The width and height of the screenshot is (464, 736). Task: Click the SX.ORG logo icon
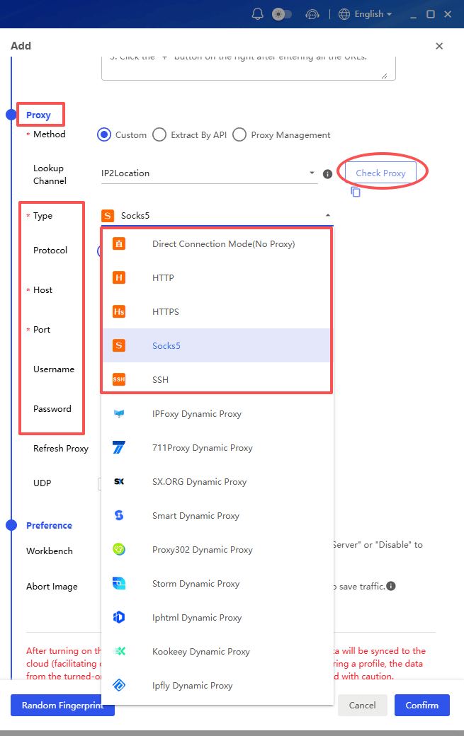(x=119, y=482)
